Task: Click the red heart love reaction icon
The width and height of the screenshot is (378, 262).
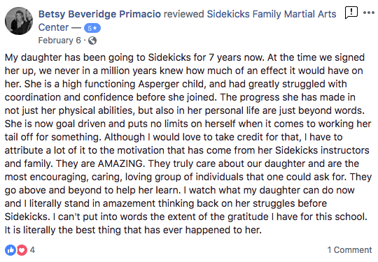Action: (22, 250)
